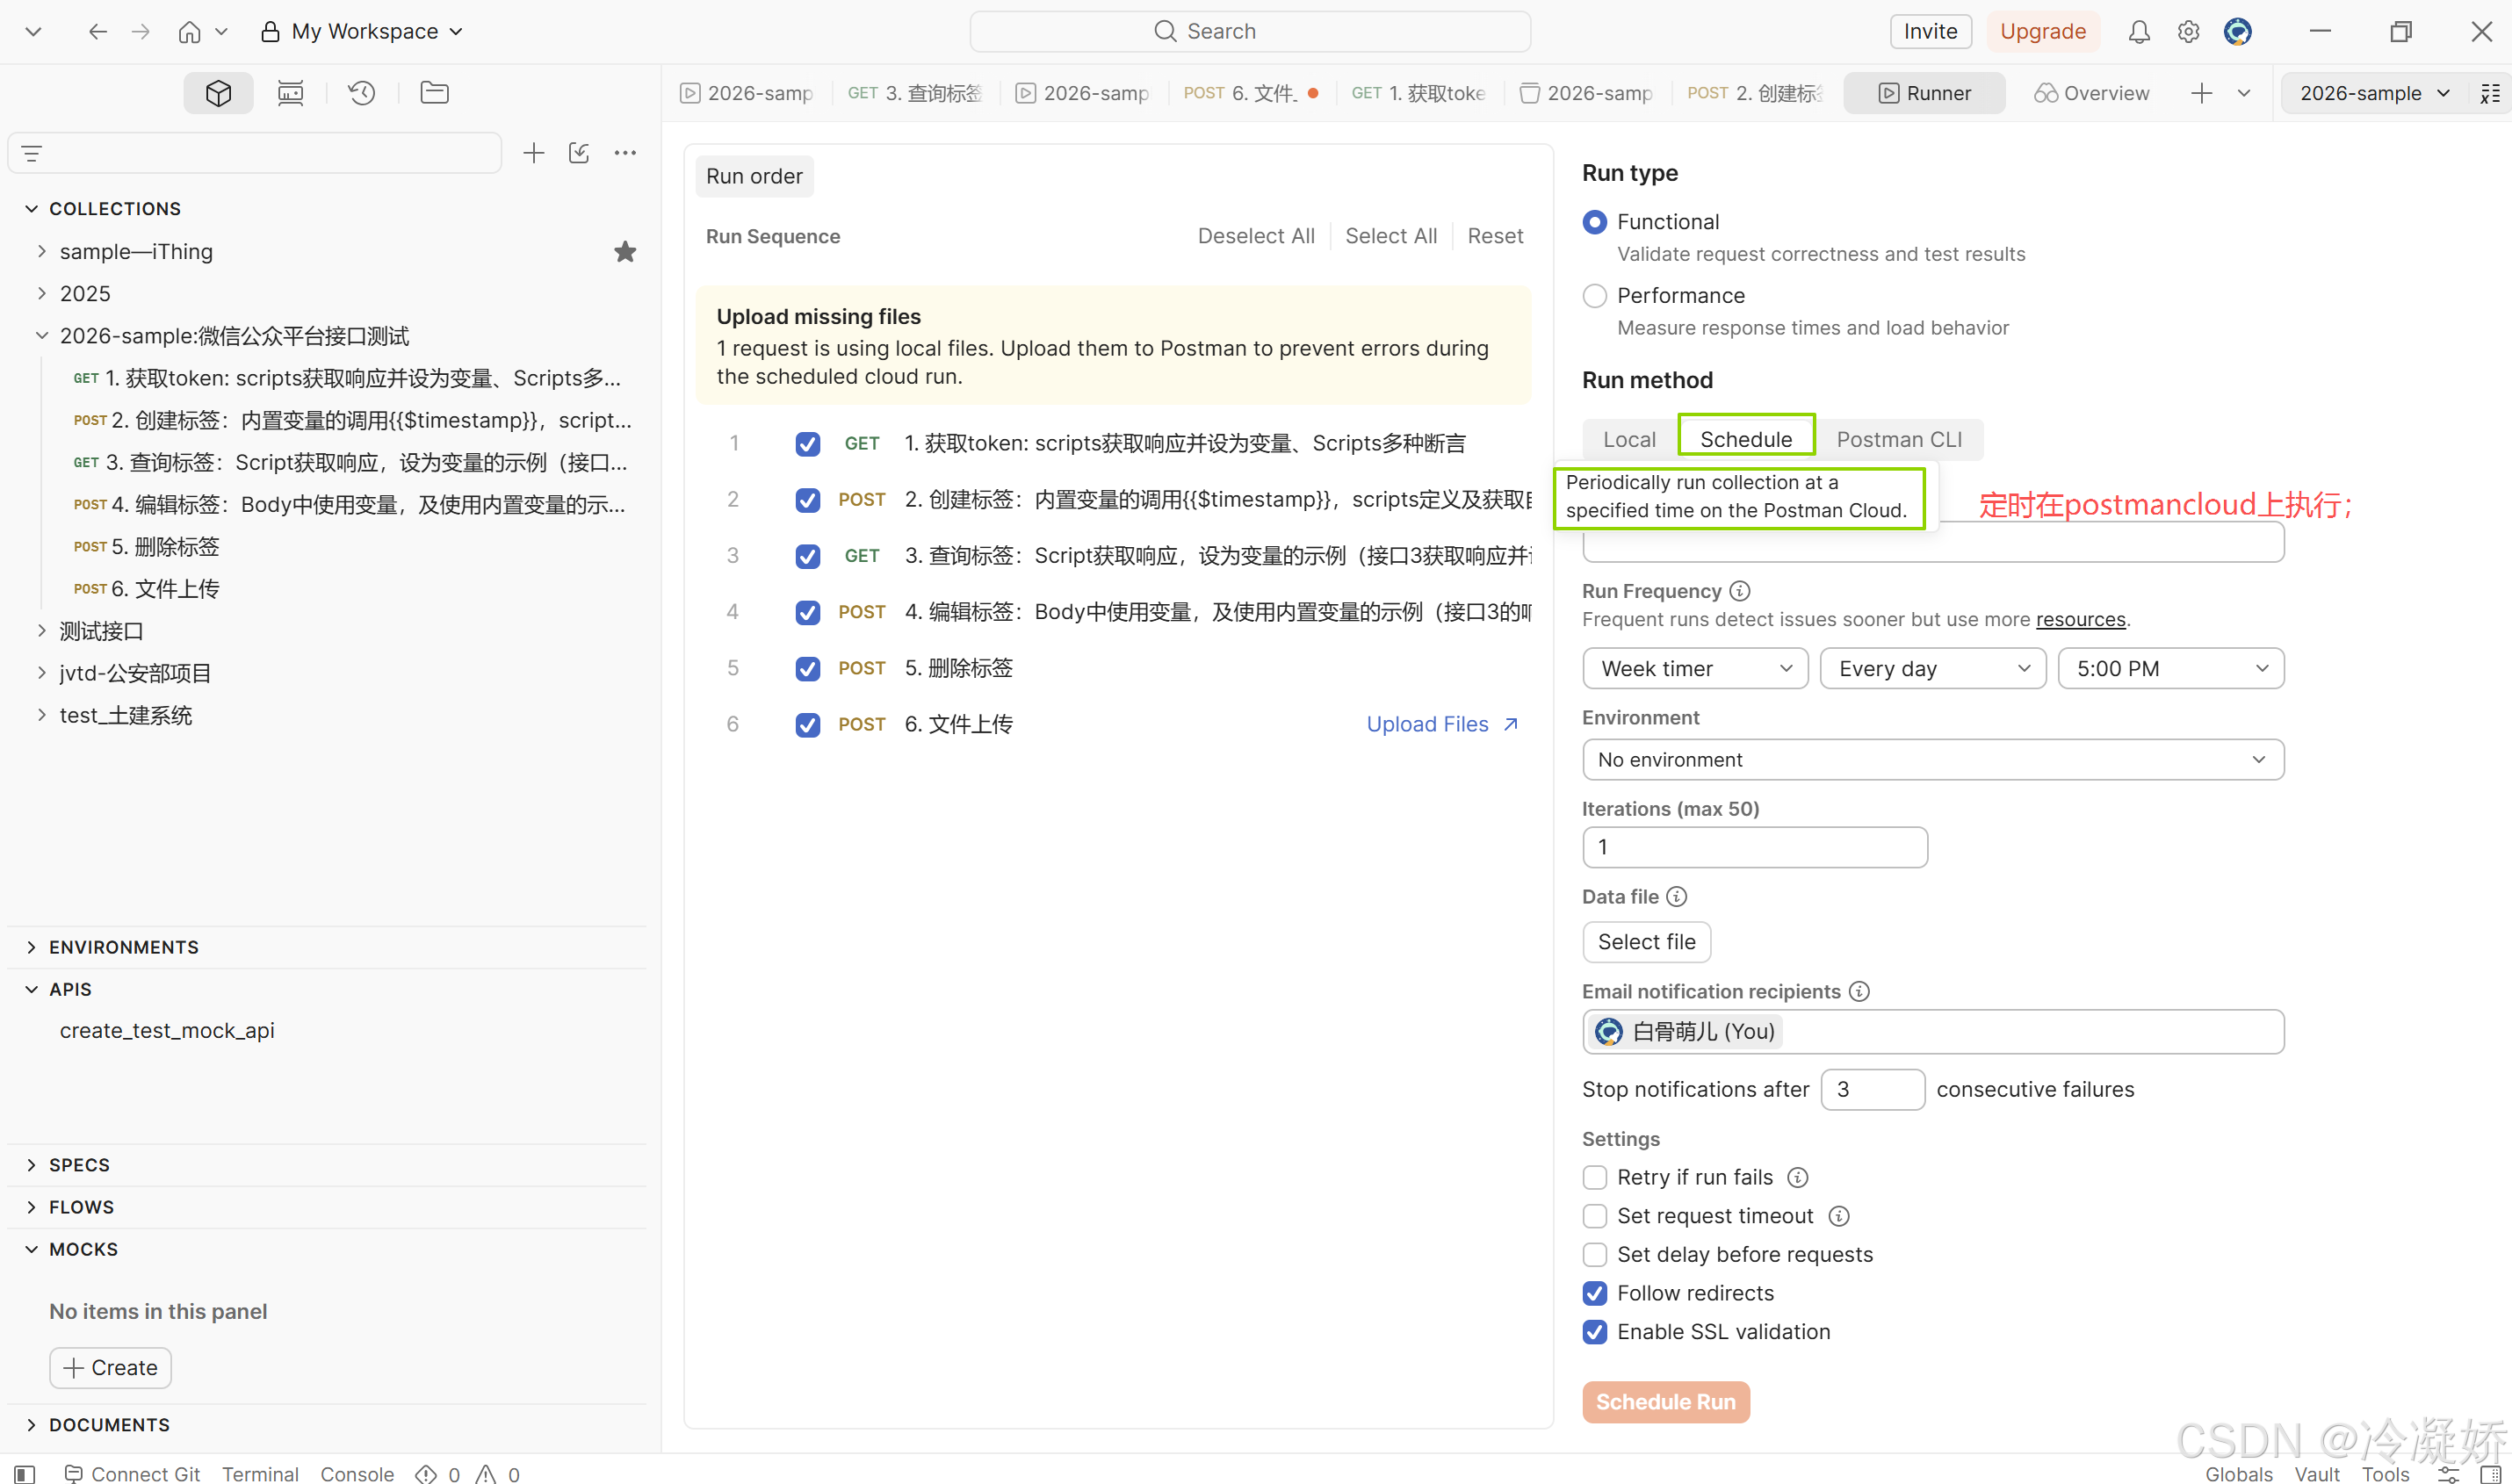
Task: Click the consecutive failures number field
Action: [x=1873, y=1089]
